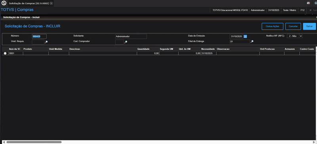The width and height of the screenshot is (317, 144).
Task: Click the Filial de Entrega field containing 01
Action: pos(240,42)
